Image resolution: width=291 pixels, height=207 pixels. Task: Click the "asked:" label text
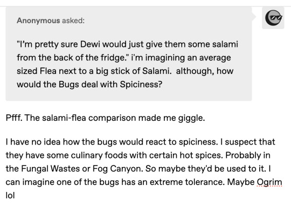[73, 20]
